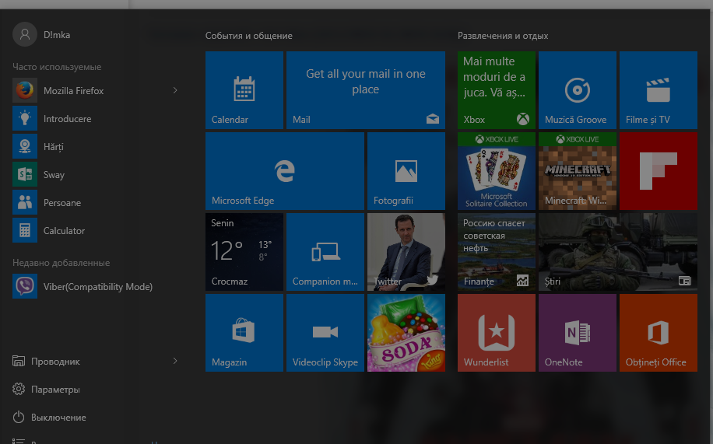The image size is (713, 444).
Task: Open the Minecraft Windows 10 tile
Action: 578,171
